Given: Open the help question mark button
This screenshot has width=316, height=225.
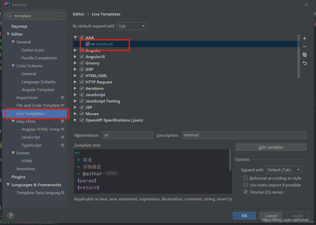Looking at the screenshot, I should click(10, 216).
